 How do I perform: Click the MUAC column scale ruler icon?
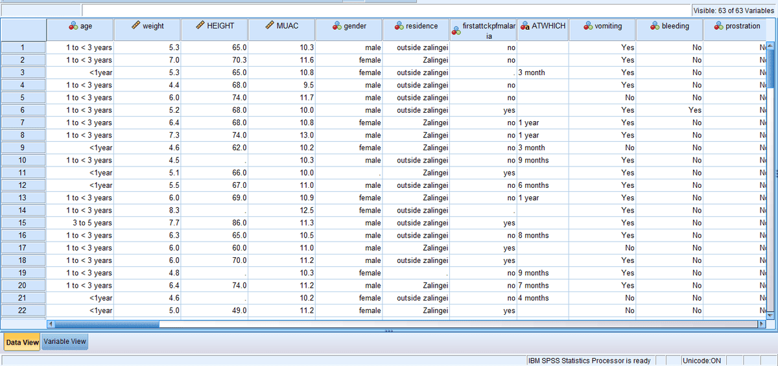[x=270, y=26]
